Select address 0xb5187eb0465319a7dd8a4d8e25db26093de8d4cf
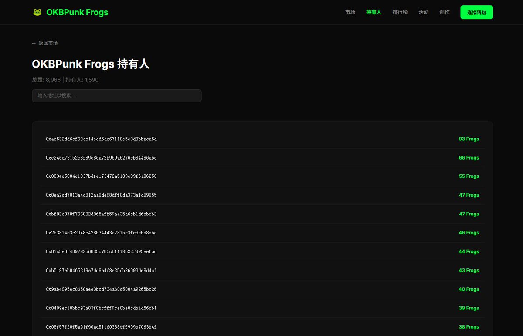523x336 pixels. click(101, 270)
